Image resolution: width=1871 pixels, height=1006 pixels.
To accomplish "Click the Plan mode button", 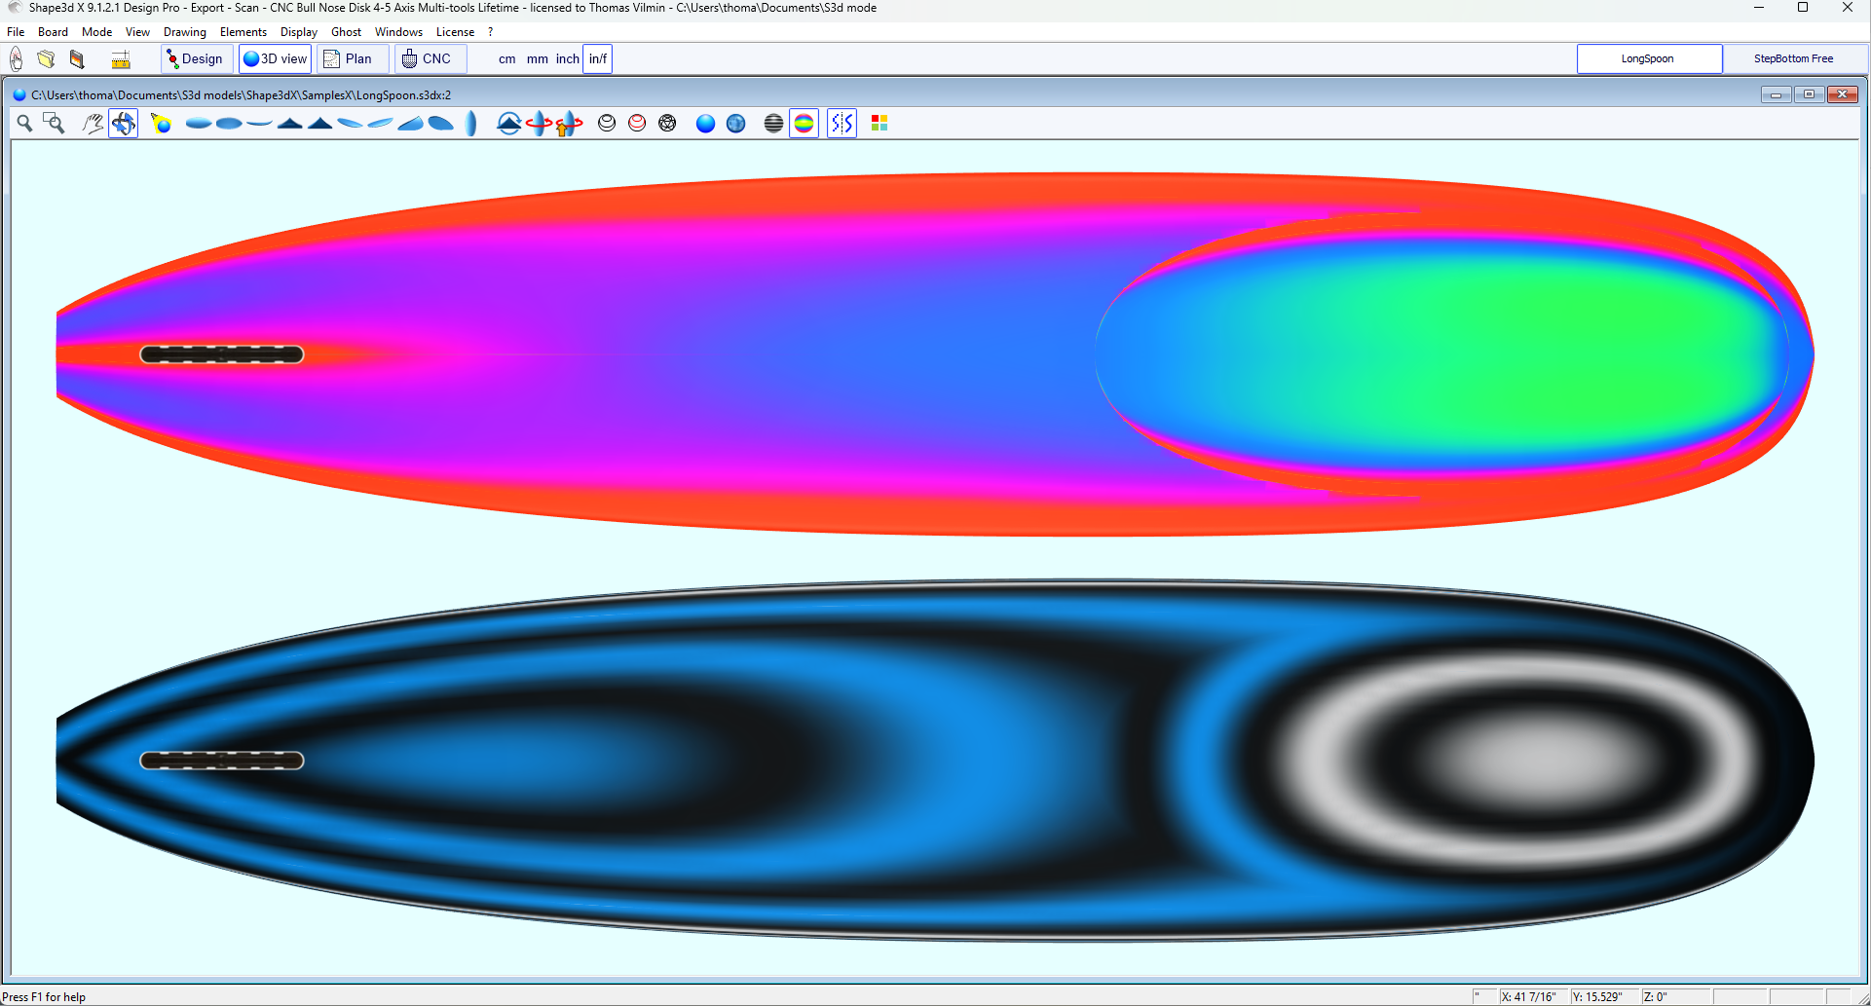I will tap(349, 59).
